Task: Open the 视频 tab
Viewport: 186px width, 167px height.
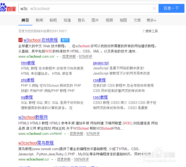Action: 109,20
